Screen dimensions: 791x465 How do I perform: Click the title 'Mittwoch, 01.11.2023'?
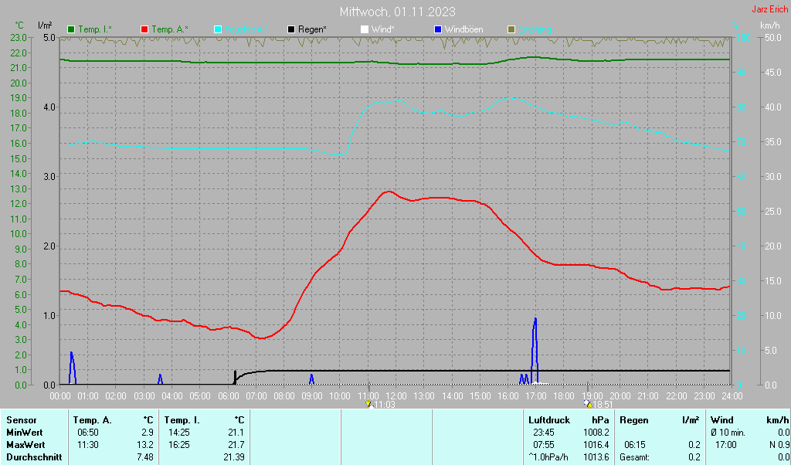(398, 12)
